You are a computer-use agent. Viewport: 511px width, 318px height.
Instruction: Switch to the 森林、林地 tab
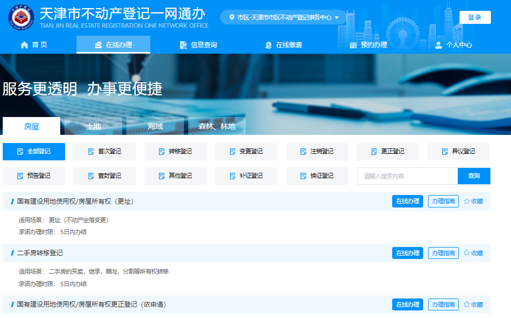coord(216,126)
